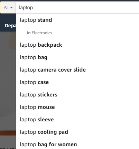
Task: Select laptop bag for women suggestion
Action: [x=77, y=144]
